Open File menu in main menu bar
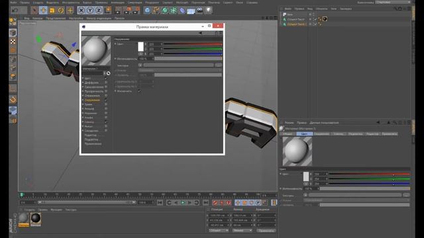The height and width of the screenshot is (238, 424). pos(13,3)
